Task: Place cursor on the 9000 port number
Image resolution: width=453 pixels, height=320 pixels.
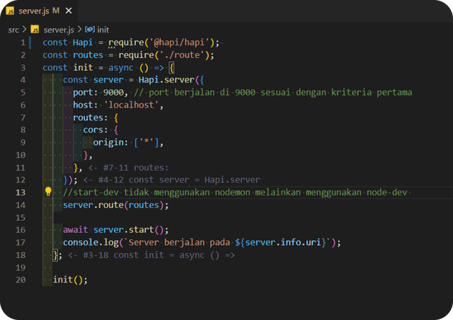Action: click(114, 93)
